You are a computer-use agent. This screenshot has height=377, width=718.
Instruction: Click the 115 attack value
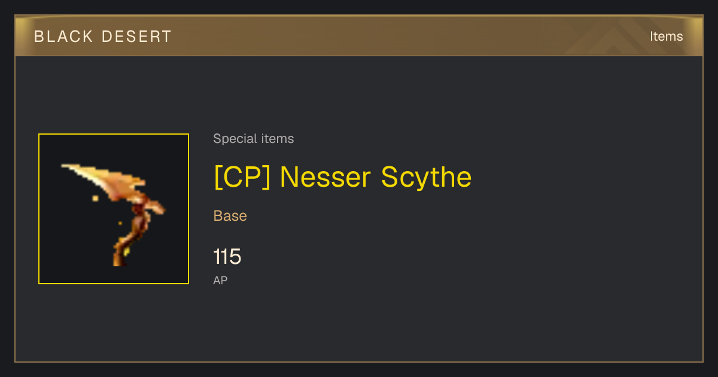[x=227, y=257]
